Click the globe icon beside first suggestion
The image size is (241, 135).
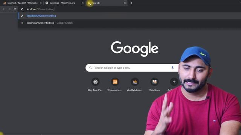(22, 16)
